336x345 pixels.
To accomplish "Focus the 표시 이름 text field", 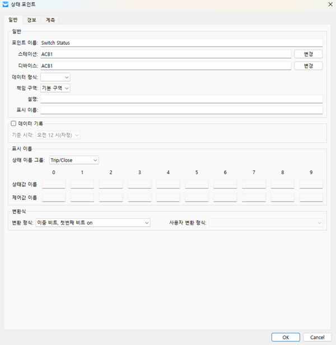I will tap(181, 110).
